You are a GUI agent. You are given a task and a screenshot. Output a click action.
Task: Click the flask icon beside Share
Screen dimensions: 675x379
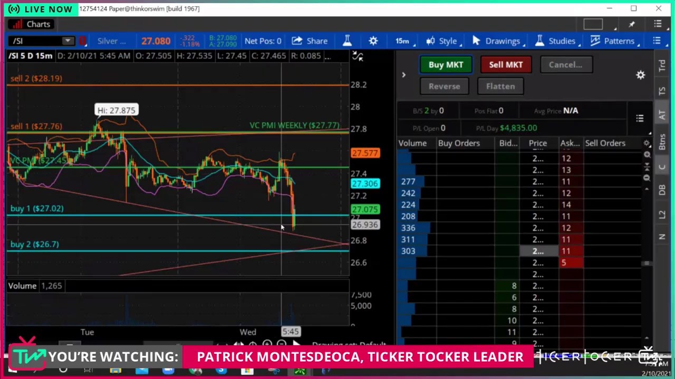(347, 41)
